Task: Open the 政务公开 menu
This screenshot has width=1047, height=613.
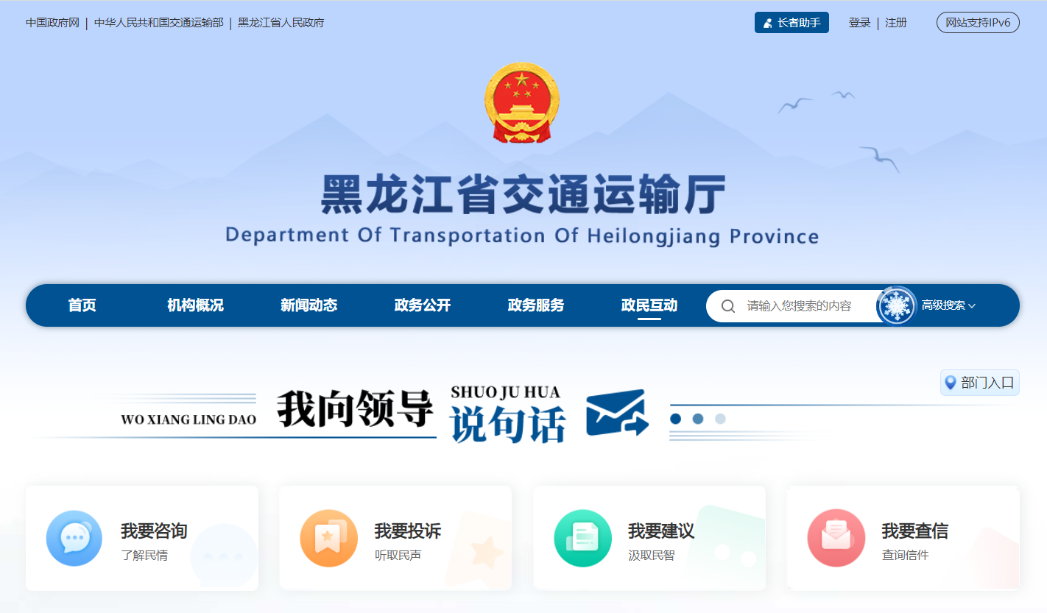Action: [x=423, y=305]
